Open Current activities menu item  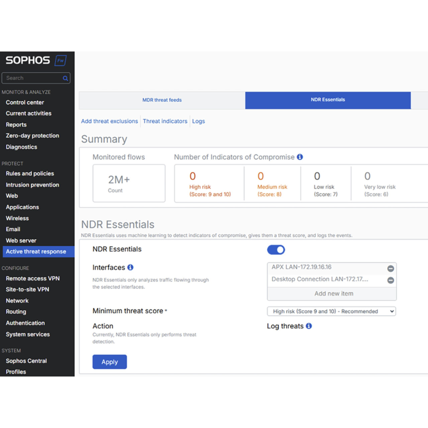(29, 113)
